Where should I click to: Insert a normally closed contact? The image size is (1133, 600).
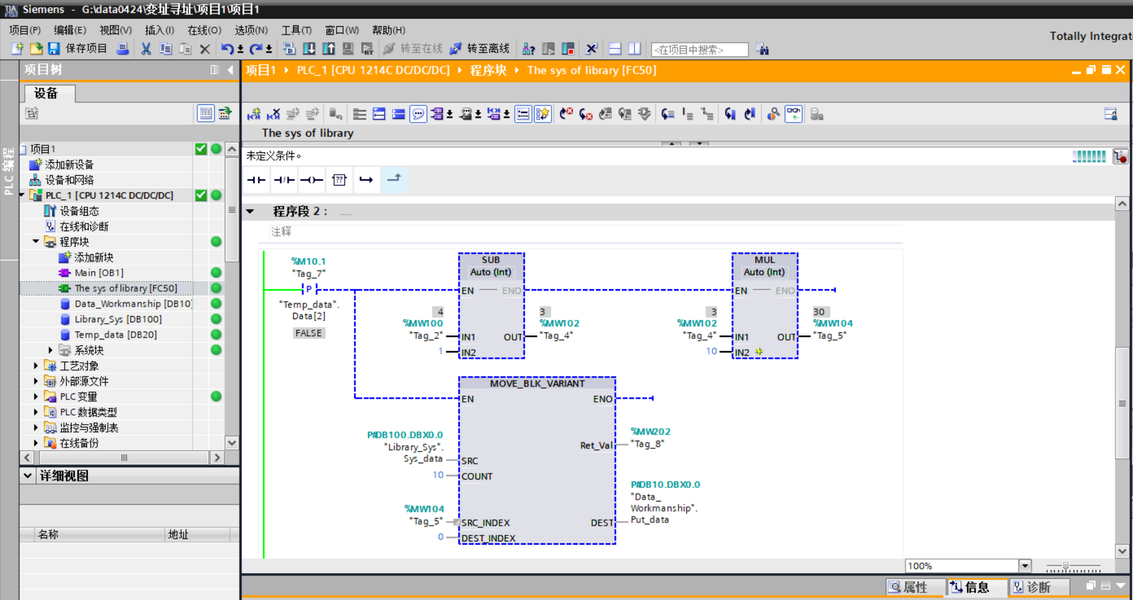pos(284,180)
